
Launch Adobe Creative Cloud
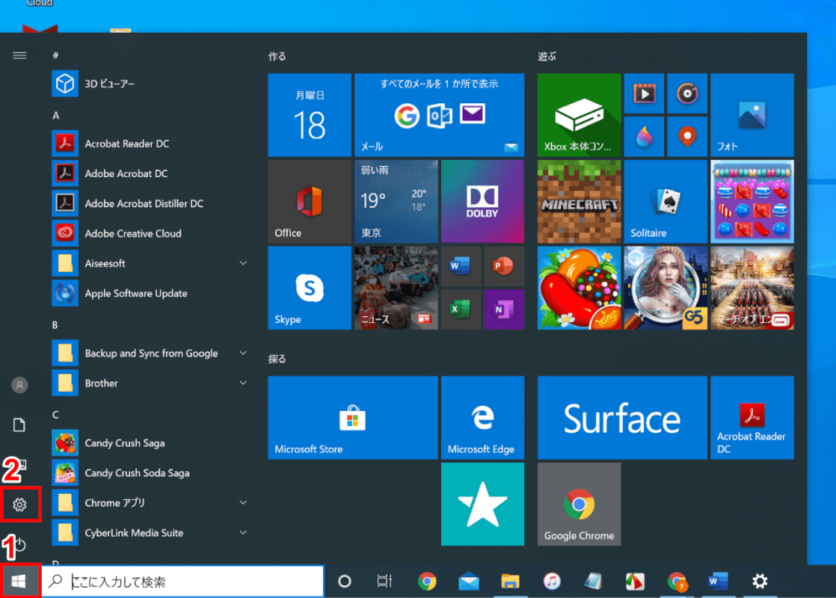150,233
